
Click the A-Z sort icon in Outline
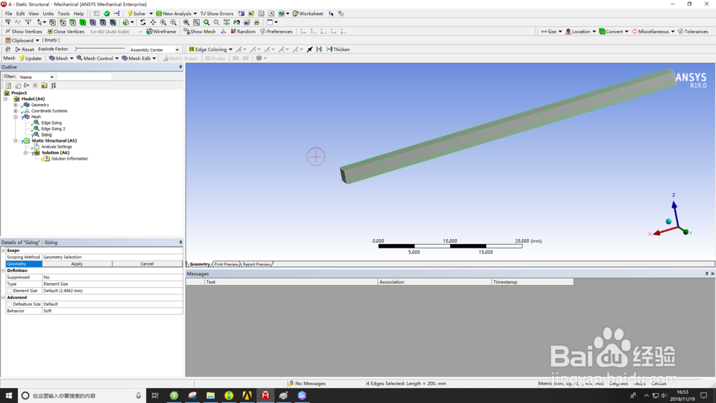(54, 85)
